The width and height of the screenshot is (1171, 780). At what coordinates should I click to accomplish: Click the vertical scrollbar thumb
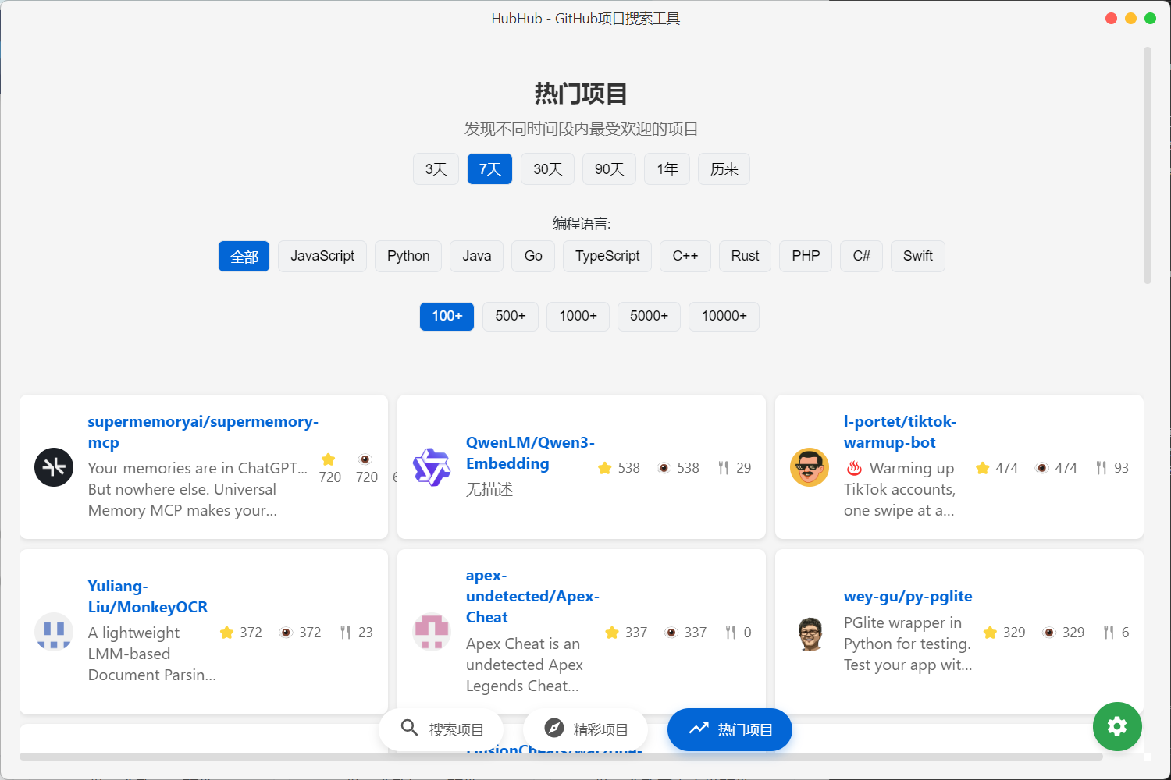point(1148,165)
